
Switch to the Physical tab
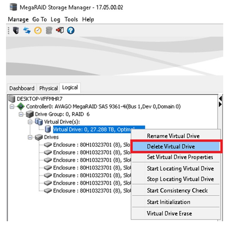[x=49, y=88]
